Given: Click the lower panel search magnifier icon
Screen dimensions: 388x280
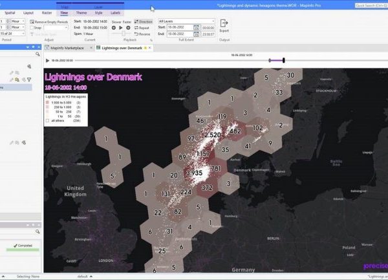Looking at the screenshot, I should pos(38,232).
